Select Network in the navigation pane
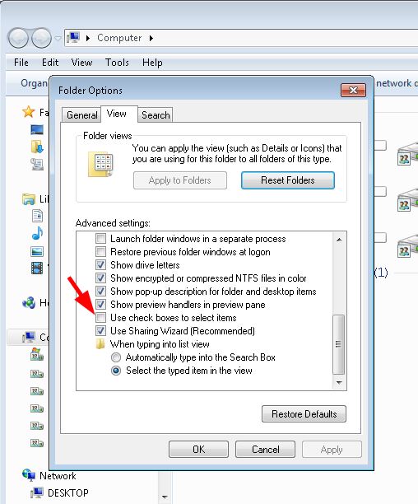418x504 pixels. [x=58, y=475]
